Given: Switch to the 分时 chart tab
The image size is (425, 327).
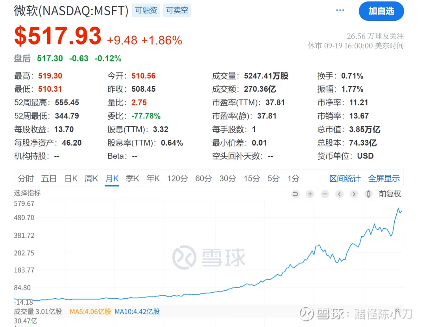Looking at the screenshot, I should tap(26, 178).
